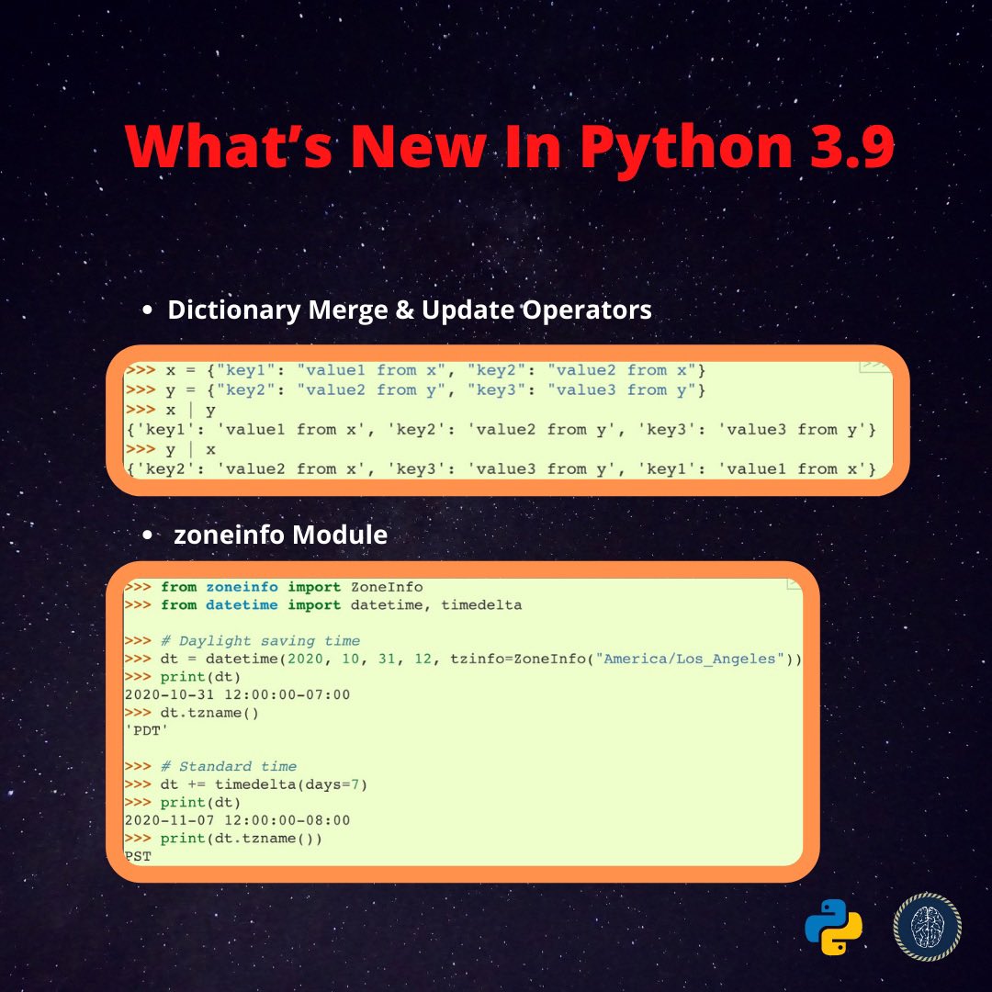This screenshot has width=992, height=992.
Task: Click the "zoneinfo Module" heading
Action: click(x=280, y=535)
